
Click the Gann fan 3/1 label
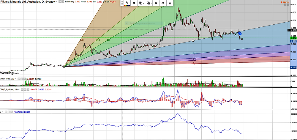coord(195,58)
